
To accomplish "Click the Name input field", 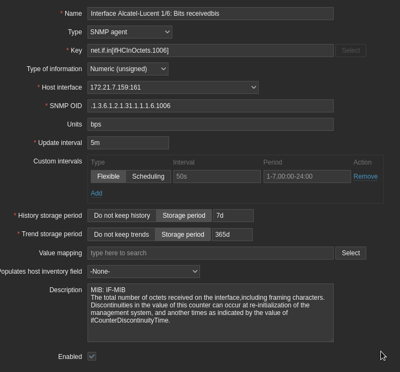I will (210, 14).
